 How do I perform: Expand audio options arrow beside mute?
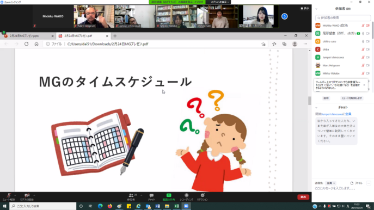15,195
